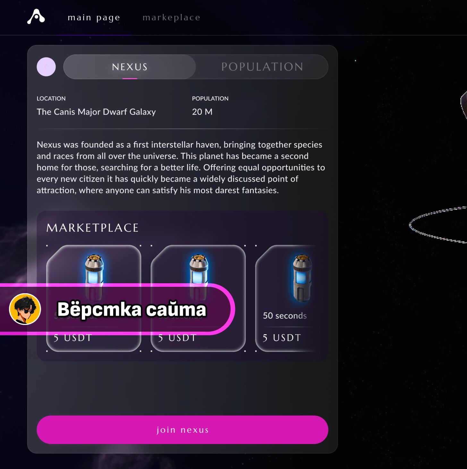Click the avatar with sunglasses

(x=25, y=309)
